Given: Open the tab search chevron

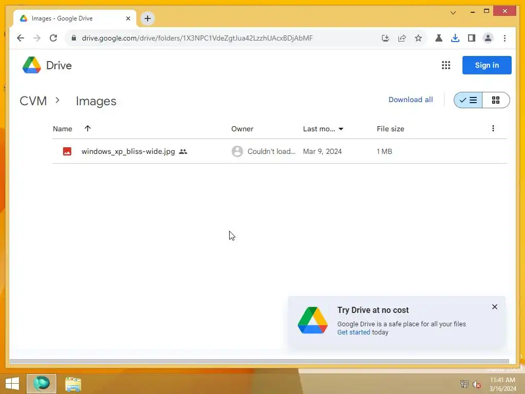Looking at the screenshot, I should (x=453, y=13).
